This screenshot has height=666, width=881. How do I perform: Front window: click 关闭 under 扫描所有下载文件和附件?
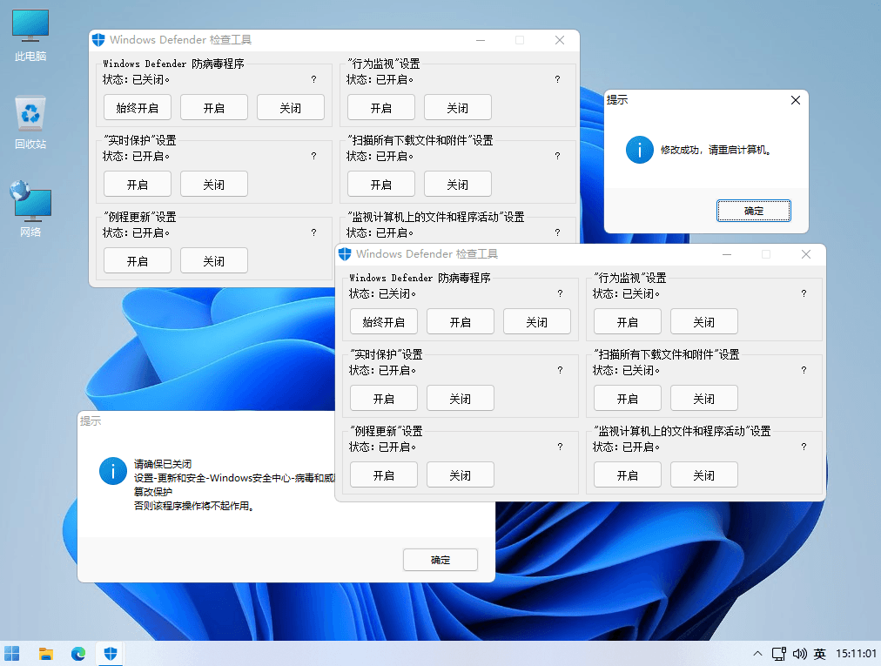tap(704, 398)
